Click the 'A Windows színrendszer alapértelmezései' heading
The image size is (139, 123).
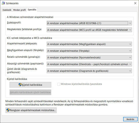[x=30, y=17]
